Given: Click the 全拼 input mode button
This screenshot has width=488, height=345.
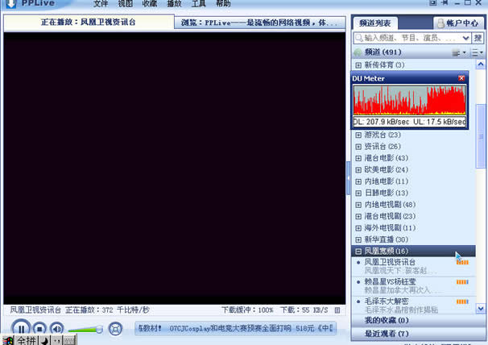Looking at the screenshot, I should (x=27, y=341).
